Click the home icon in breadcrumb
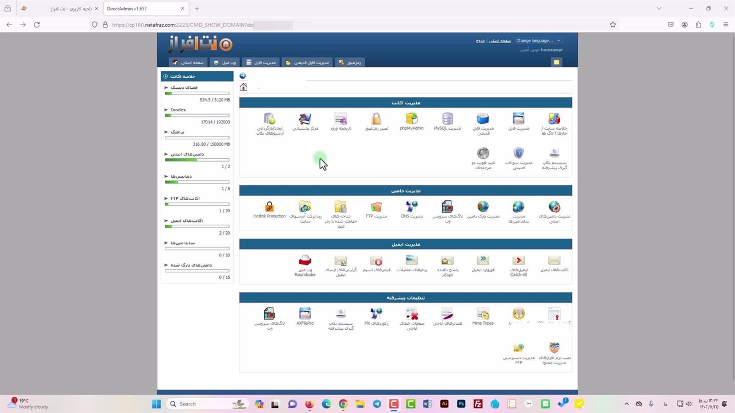Viewport: 735px width, 413px height. click(243, 87)
